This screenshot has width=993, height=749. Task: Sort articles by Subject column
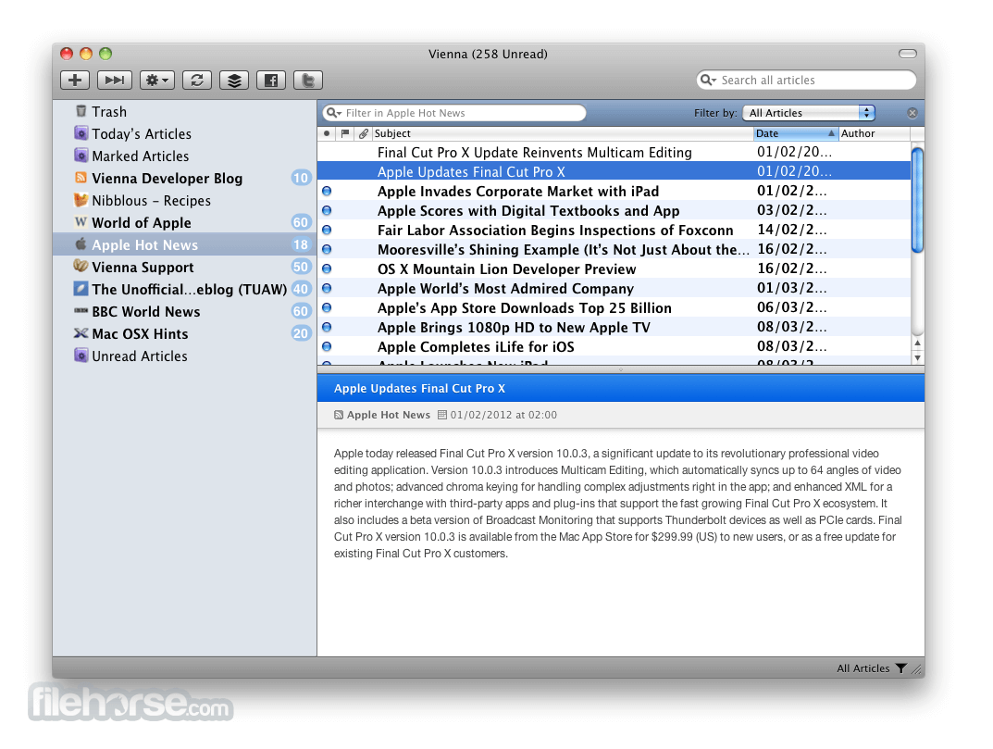[x=563, y=133]
